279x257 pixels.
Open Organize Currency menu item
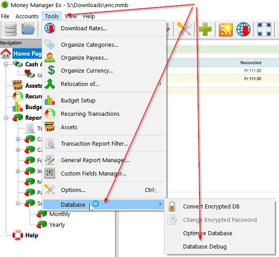click(x=87, y=70)
